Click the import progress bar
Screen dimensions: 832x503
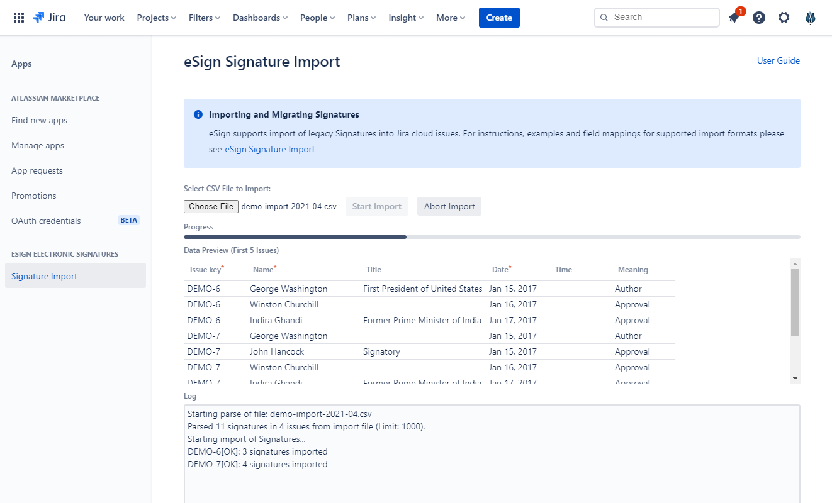492,237
